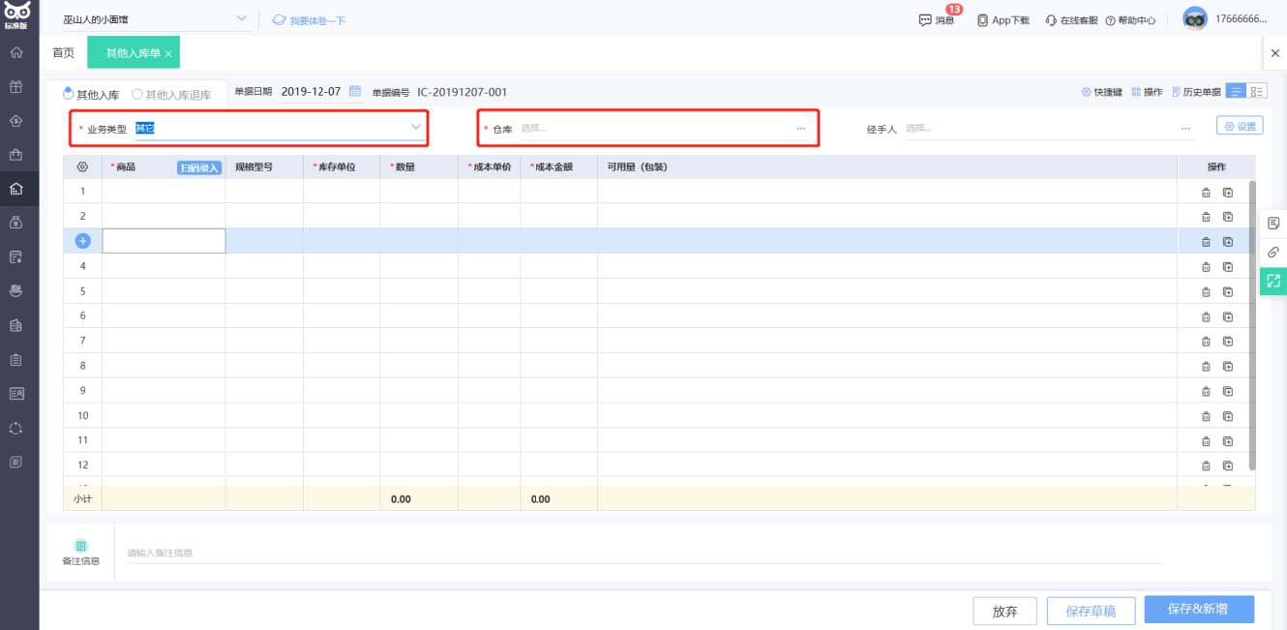Click the gear icon in the table header
This screenshot has height=630, width=1287.
pyautogui.click(x=82, y=166)
